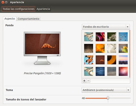
Task: Click the Fondo heading
Action: click(10, 25)
